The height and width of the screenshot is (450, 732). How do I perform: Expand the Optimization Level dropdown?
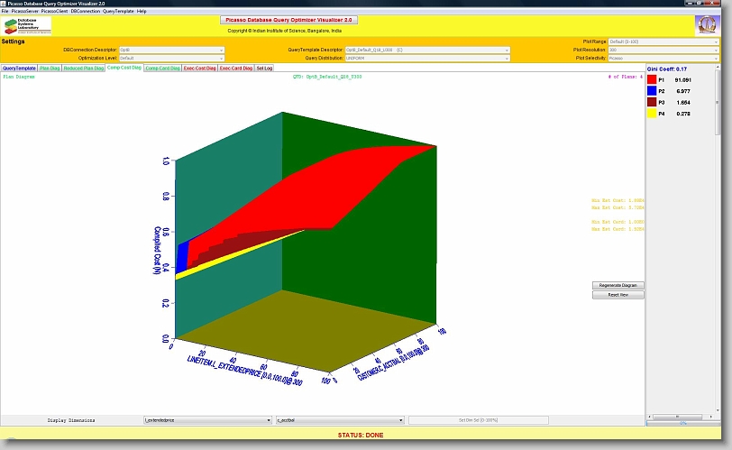point(172,58)
